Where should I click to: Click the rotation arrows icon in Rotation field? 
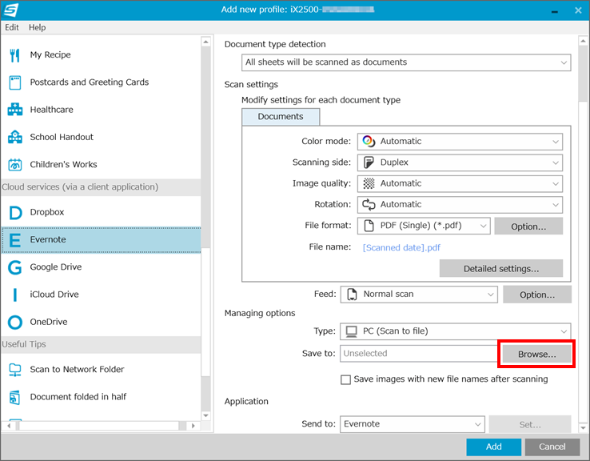[x=369, y=205]
